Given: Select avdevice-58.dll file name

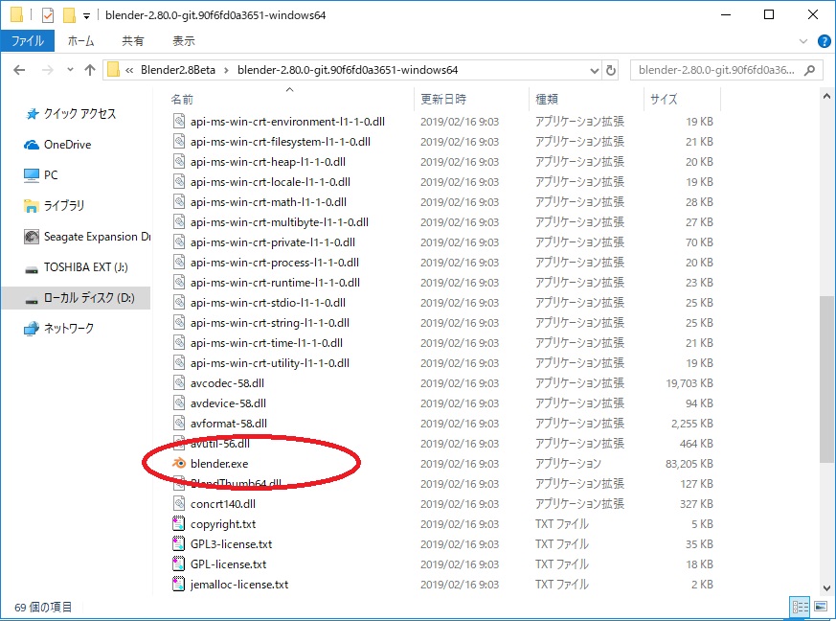Looking at the screenshot, I should [x=228, y=403].
